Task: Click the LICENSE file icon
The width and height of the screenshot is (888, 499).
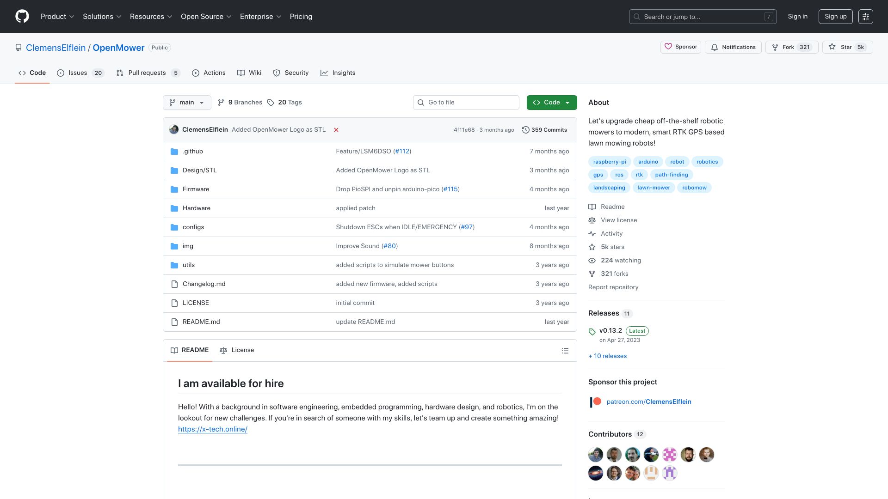Action: pyautogui.click(x=174, y=303)
